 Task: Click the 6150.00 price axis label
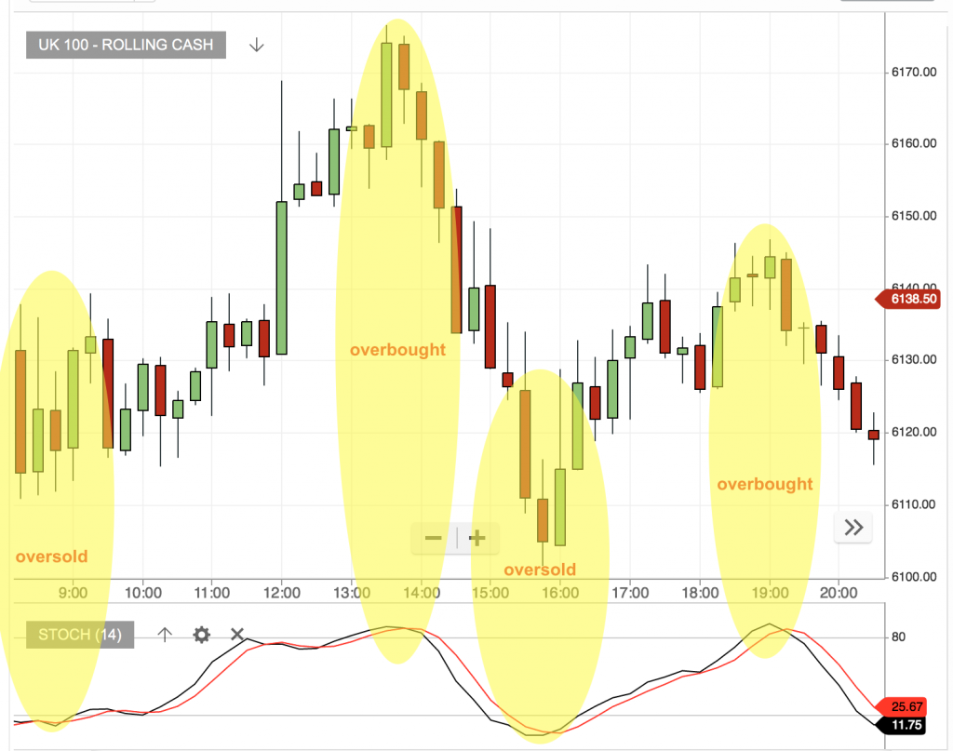click(x=914, y=216)
